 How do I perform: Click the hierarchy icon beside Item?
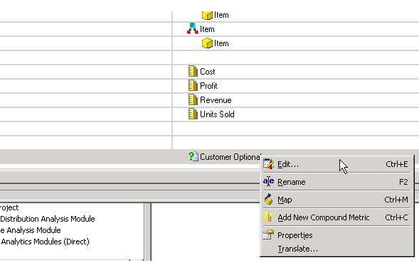[193, 28]
